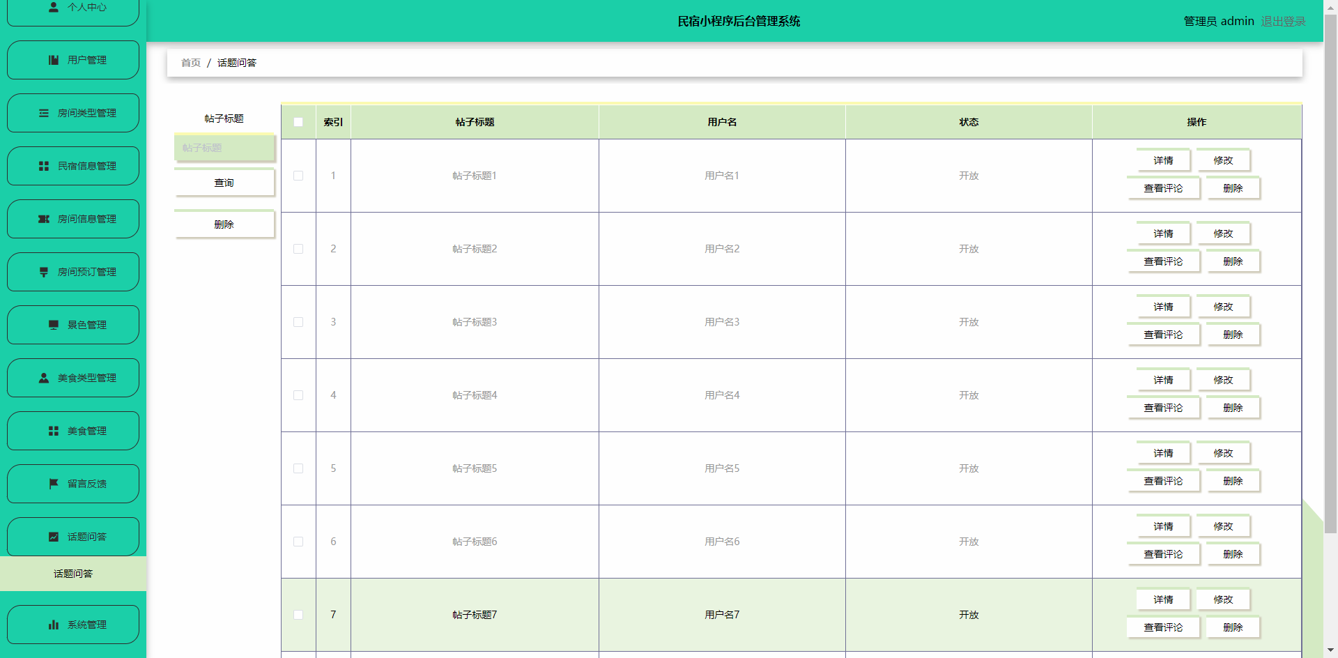This screenshot has width=1338, height=658.
Task: Click the 用户管理 sidebar icon
Action: [x=54, y=60]
